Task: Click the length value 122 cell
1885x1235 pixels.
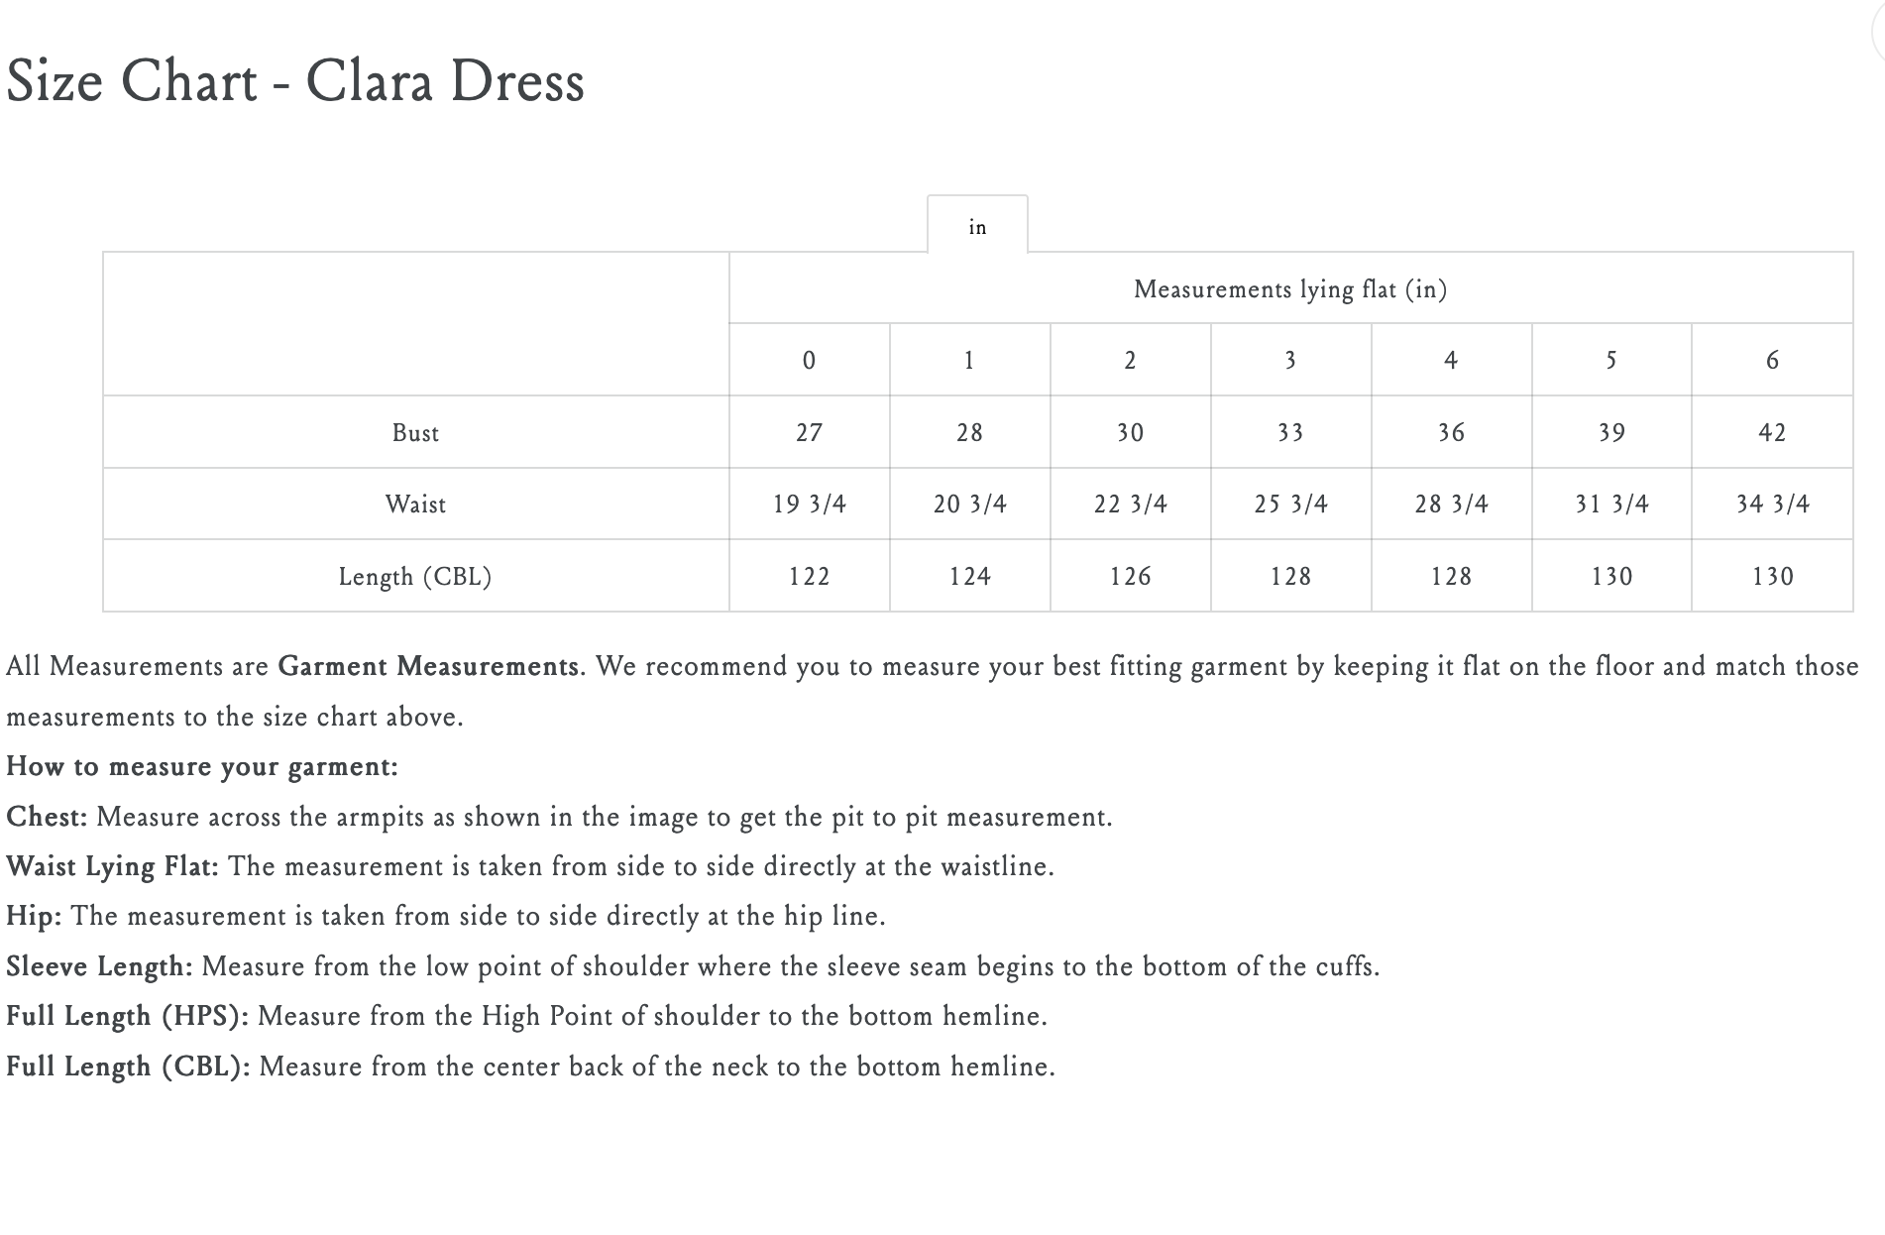Action: pos(809,577)
